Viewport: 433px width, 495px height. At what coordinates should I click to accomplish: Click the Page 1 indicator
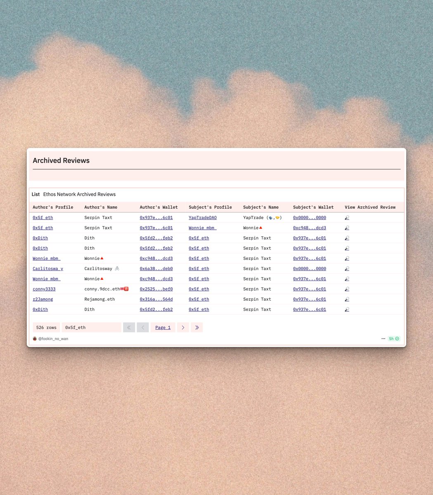163,328
